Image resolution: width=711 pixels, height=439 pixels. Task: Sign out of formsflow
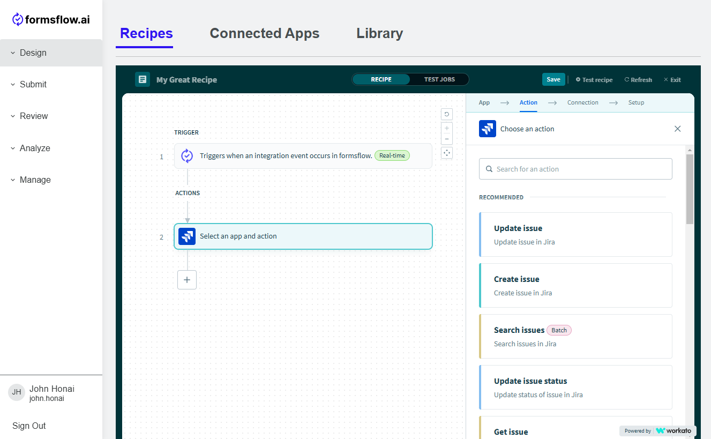coord(29,426)
